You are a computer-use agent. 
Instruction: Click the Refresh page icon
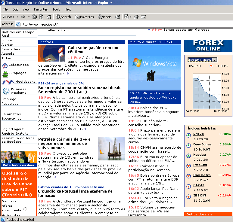pos(42,17)
